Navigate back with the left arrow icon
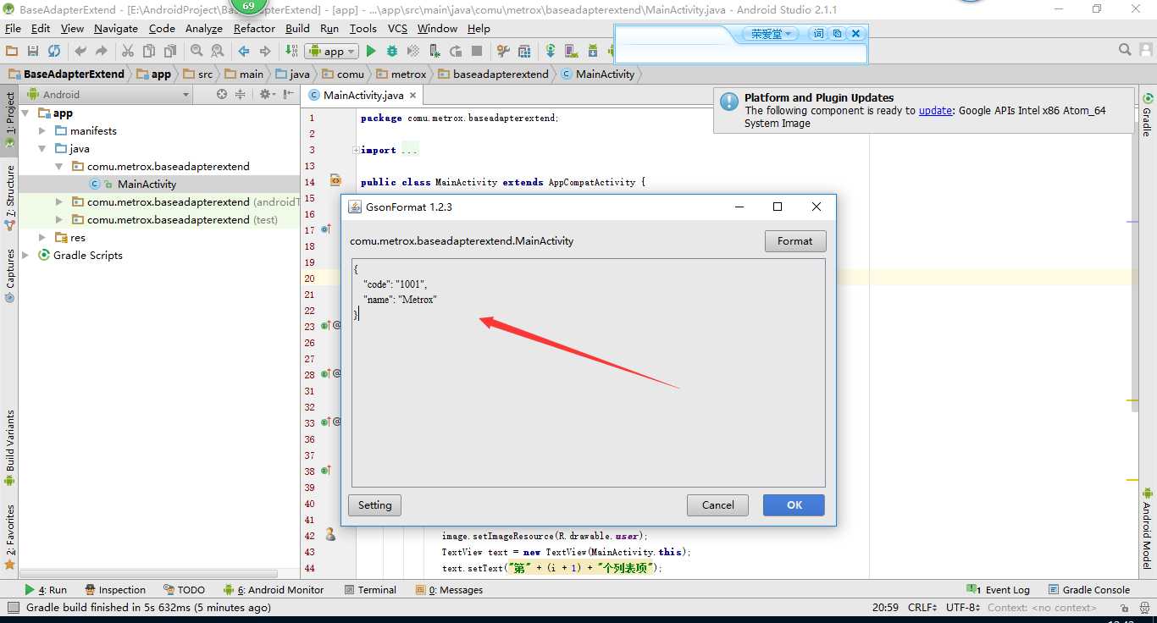 pyautogui.click(x=244, y=51)
